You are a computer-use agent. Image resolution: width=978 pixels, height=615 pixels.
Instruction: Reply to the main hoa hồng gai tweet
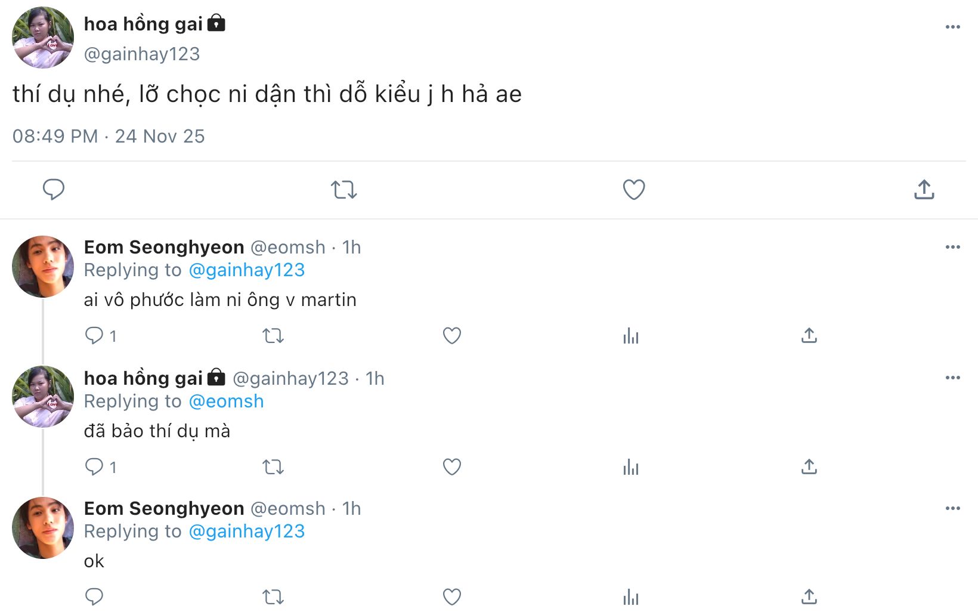[53, 190]
